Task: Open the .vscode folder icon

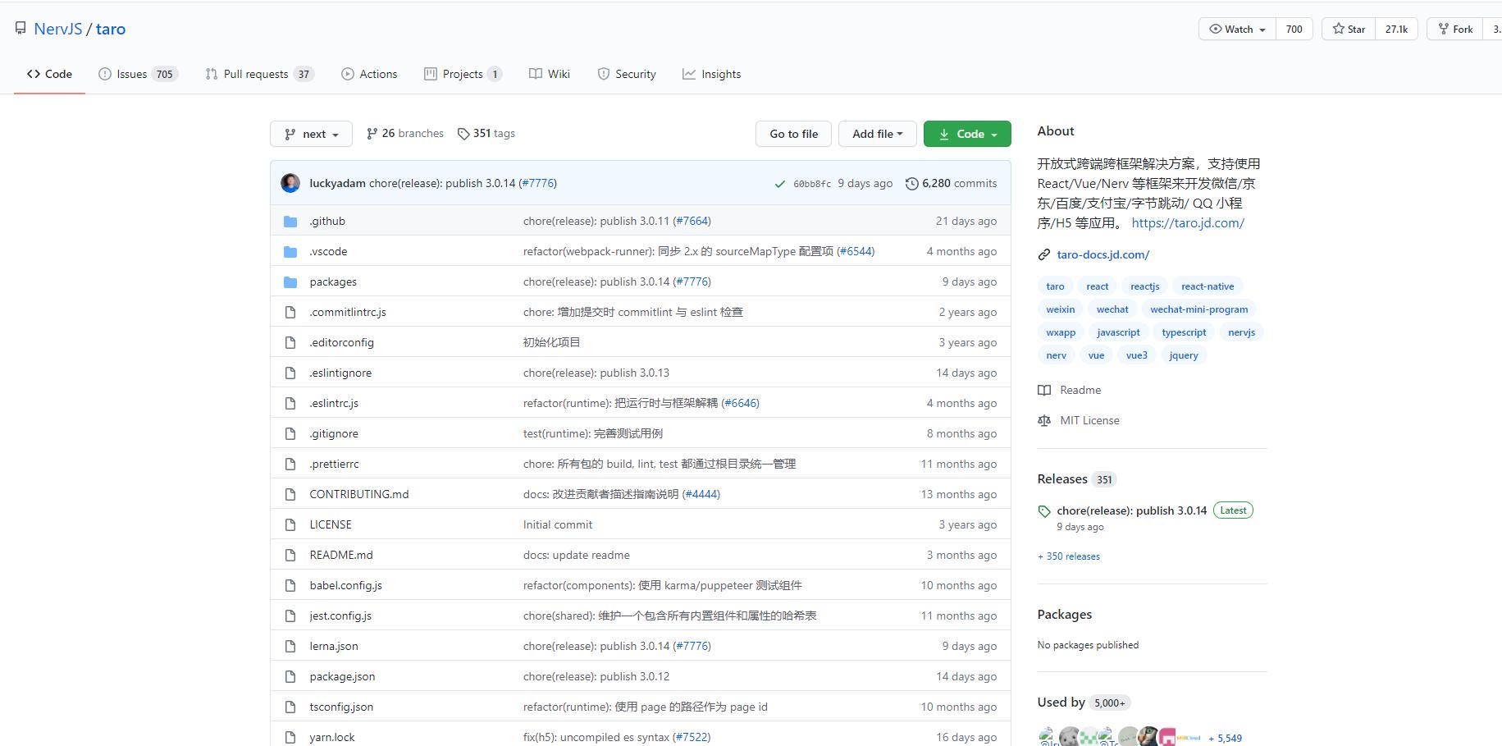Action: (x=290, y=252)
